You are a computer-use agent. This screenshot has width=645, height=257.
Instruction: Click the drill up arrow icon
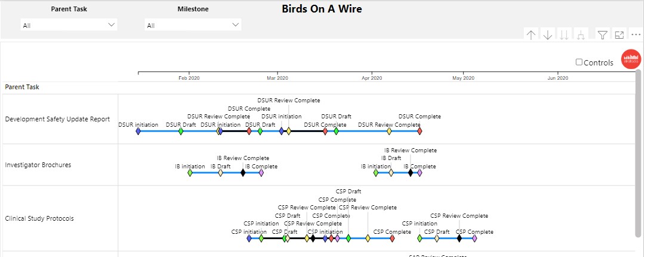pos(531,35)
